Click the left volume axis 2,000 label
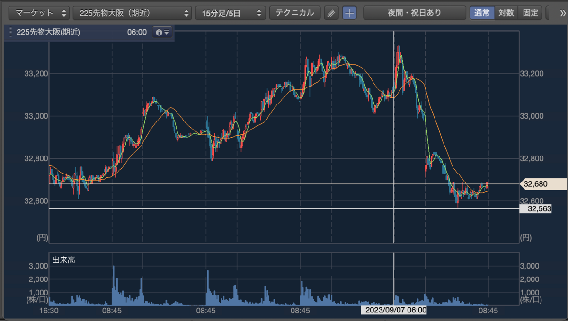The image size is (568, 321). click(x=38, y=279)
